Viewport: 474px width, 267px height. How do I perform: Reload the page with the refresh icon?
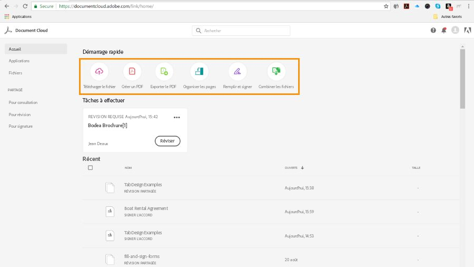pyautogui.click(x=25, y=6)
